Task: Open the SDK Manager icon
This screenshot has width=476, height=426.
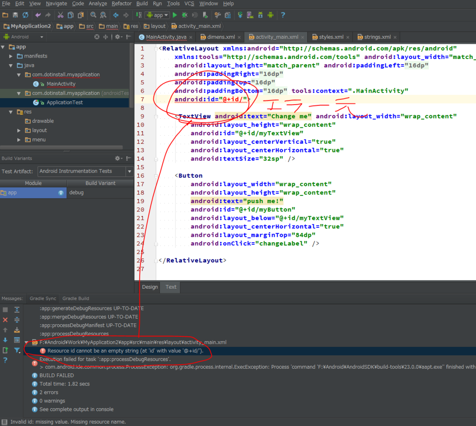Action: point(260,15)
